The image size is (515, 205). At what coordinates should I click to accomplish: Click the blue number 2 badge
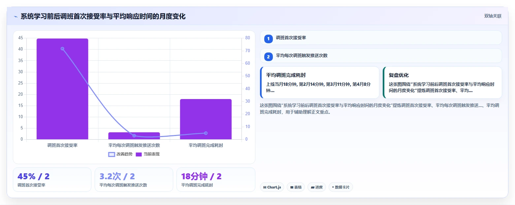pos(268,57)
